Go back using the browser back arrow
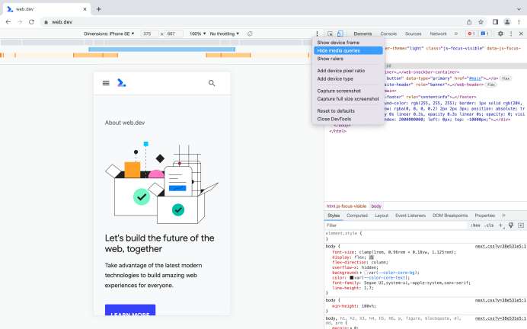Image resolution: width=527 pixels, height=329 pixels. [x=8, y=22]
